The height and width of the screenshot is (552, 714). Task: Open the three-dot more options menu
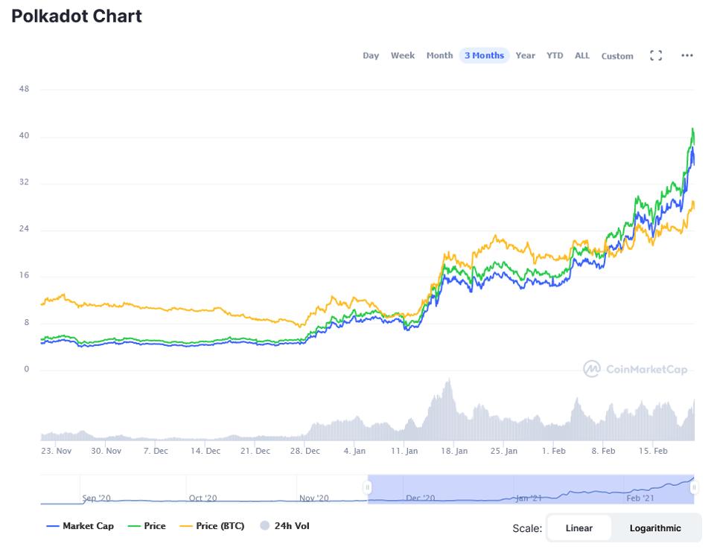687,56
